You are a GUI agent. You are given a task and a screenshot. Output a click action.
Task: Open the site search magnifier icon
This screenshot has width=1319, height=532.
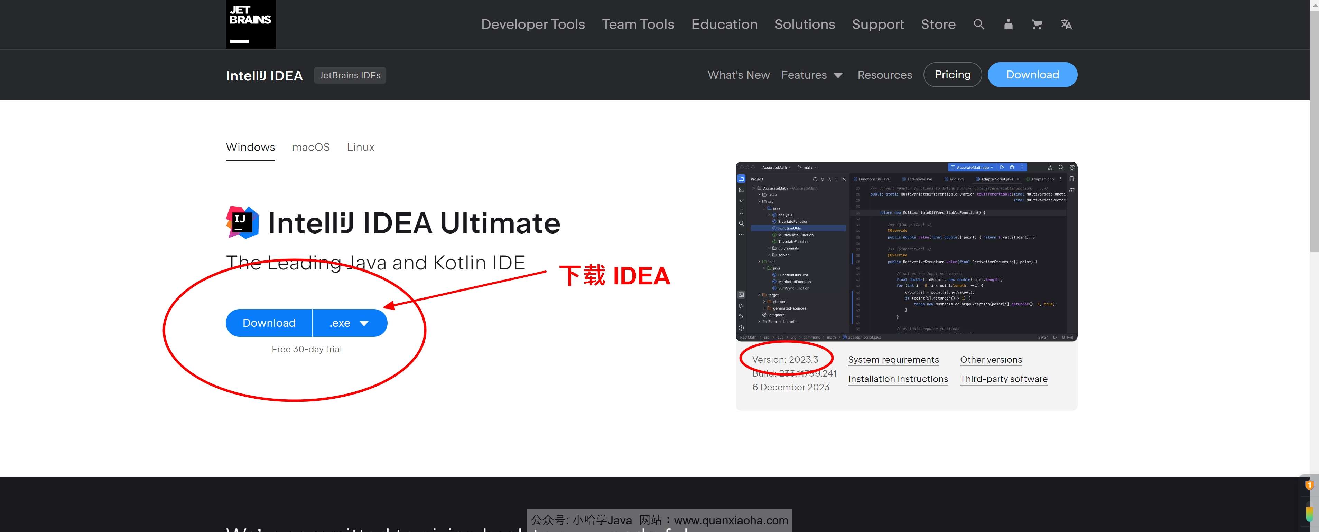click(x=978, y=24)
